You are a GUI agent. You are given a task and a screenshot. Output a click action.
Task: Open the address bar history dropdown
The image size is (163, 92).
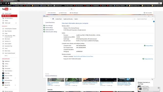click(x=133, y=19)
